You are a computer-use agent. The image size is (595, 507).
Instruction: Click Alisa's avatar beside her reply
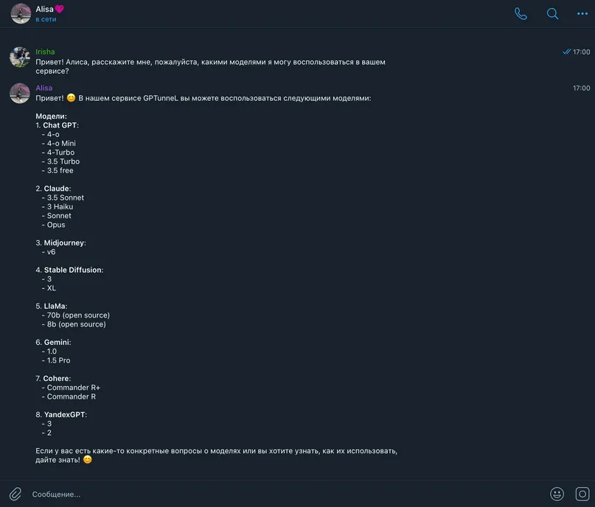(x=20, y=94)
